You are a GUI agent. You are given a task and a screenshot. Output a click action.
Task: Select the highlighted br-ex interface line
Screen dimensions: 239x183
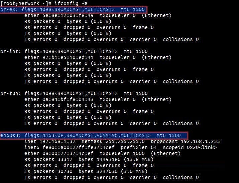(74, 10)
